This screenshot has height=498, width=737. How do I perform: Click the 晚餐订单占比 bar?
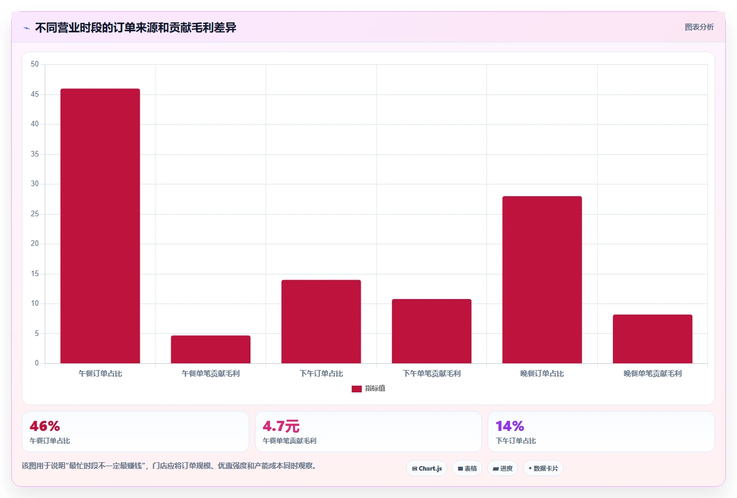coord(542,279)
